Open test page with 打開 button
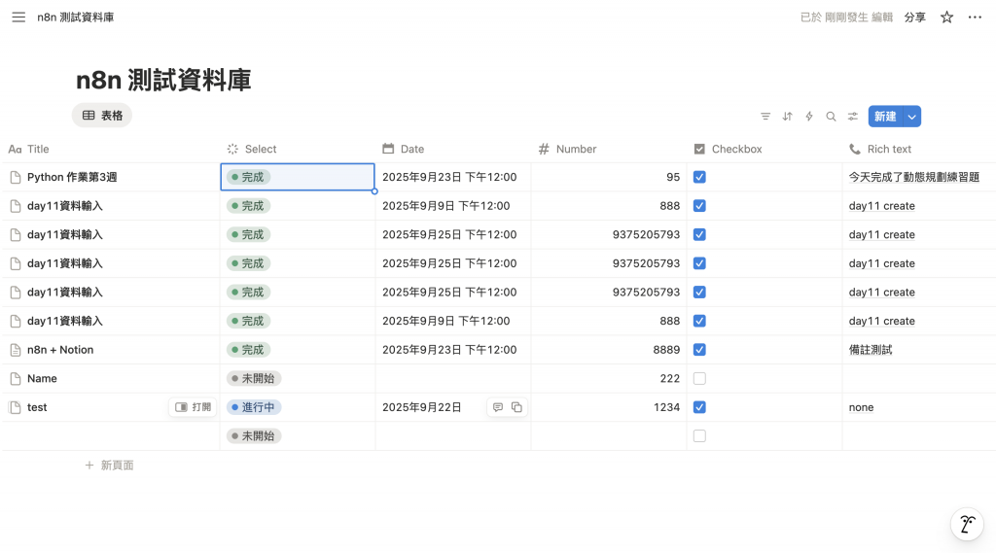996x553 pixels. pyautogui.click(x=194, y=407)
